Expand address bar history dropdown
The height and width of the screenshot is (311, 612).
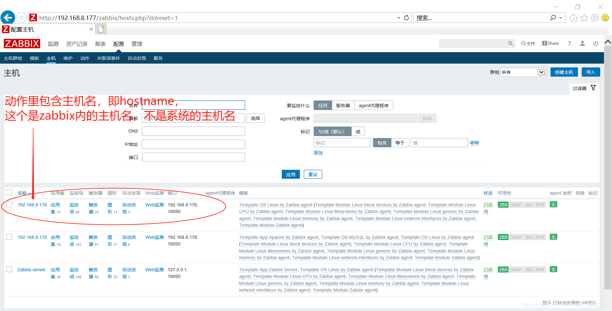(x=398, y=18)
